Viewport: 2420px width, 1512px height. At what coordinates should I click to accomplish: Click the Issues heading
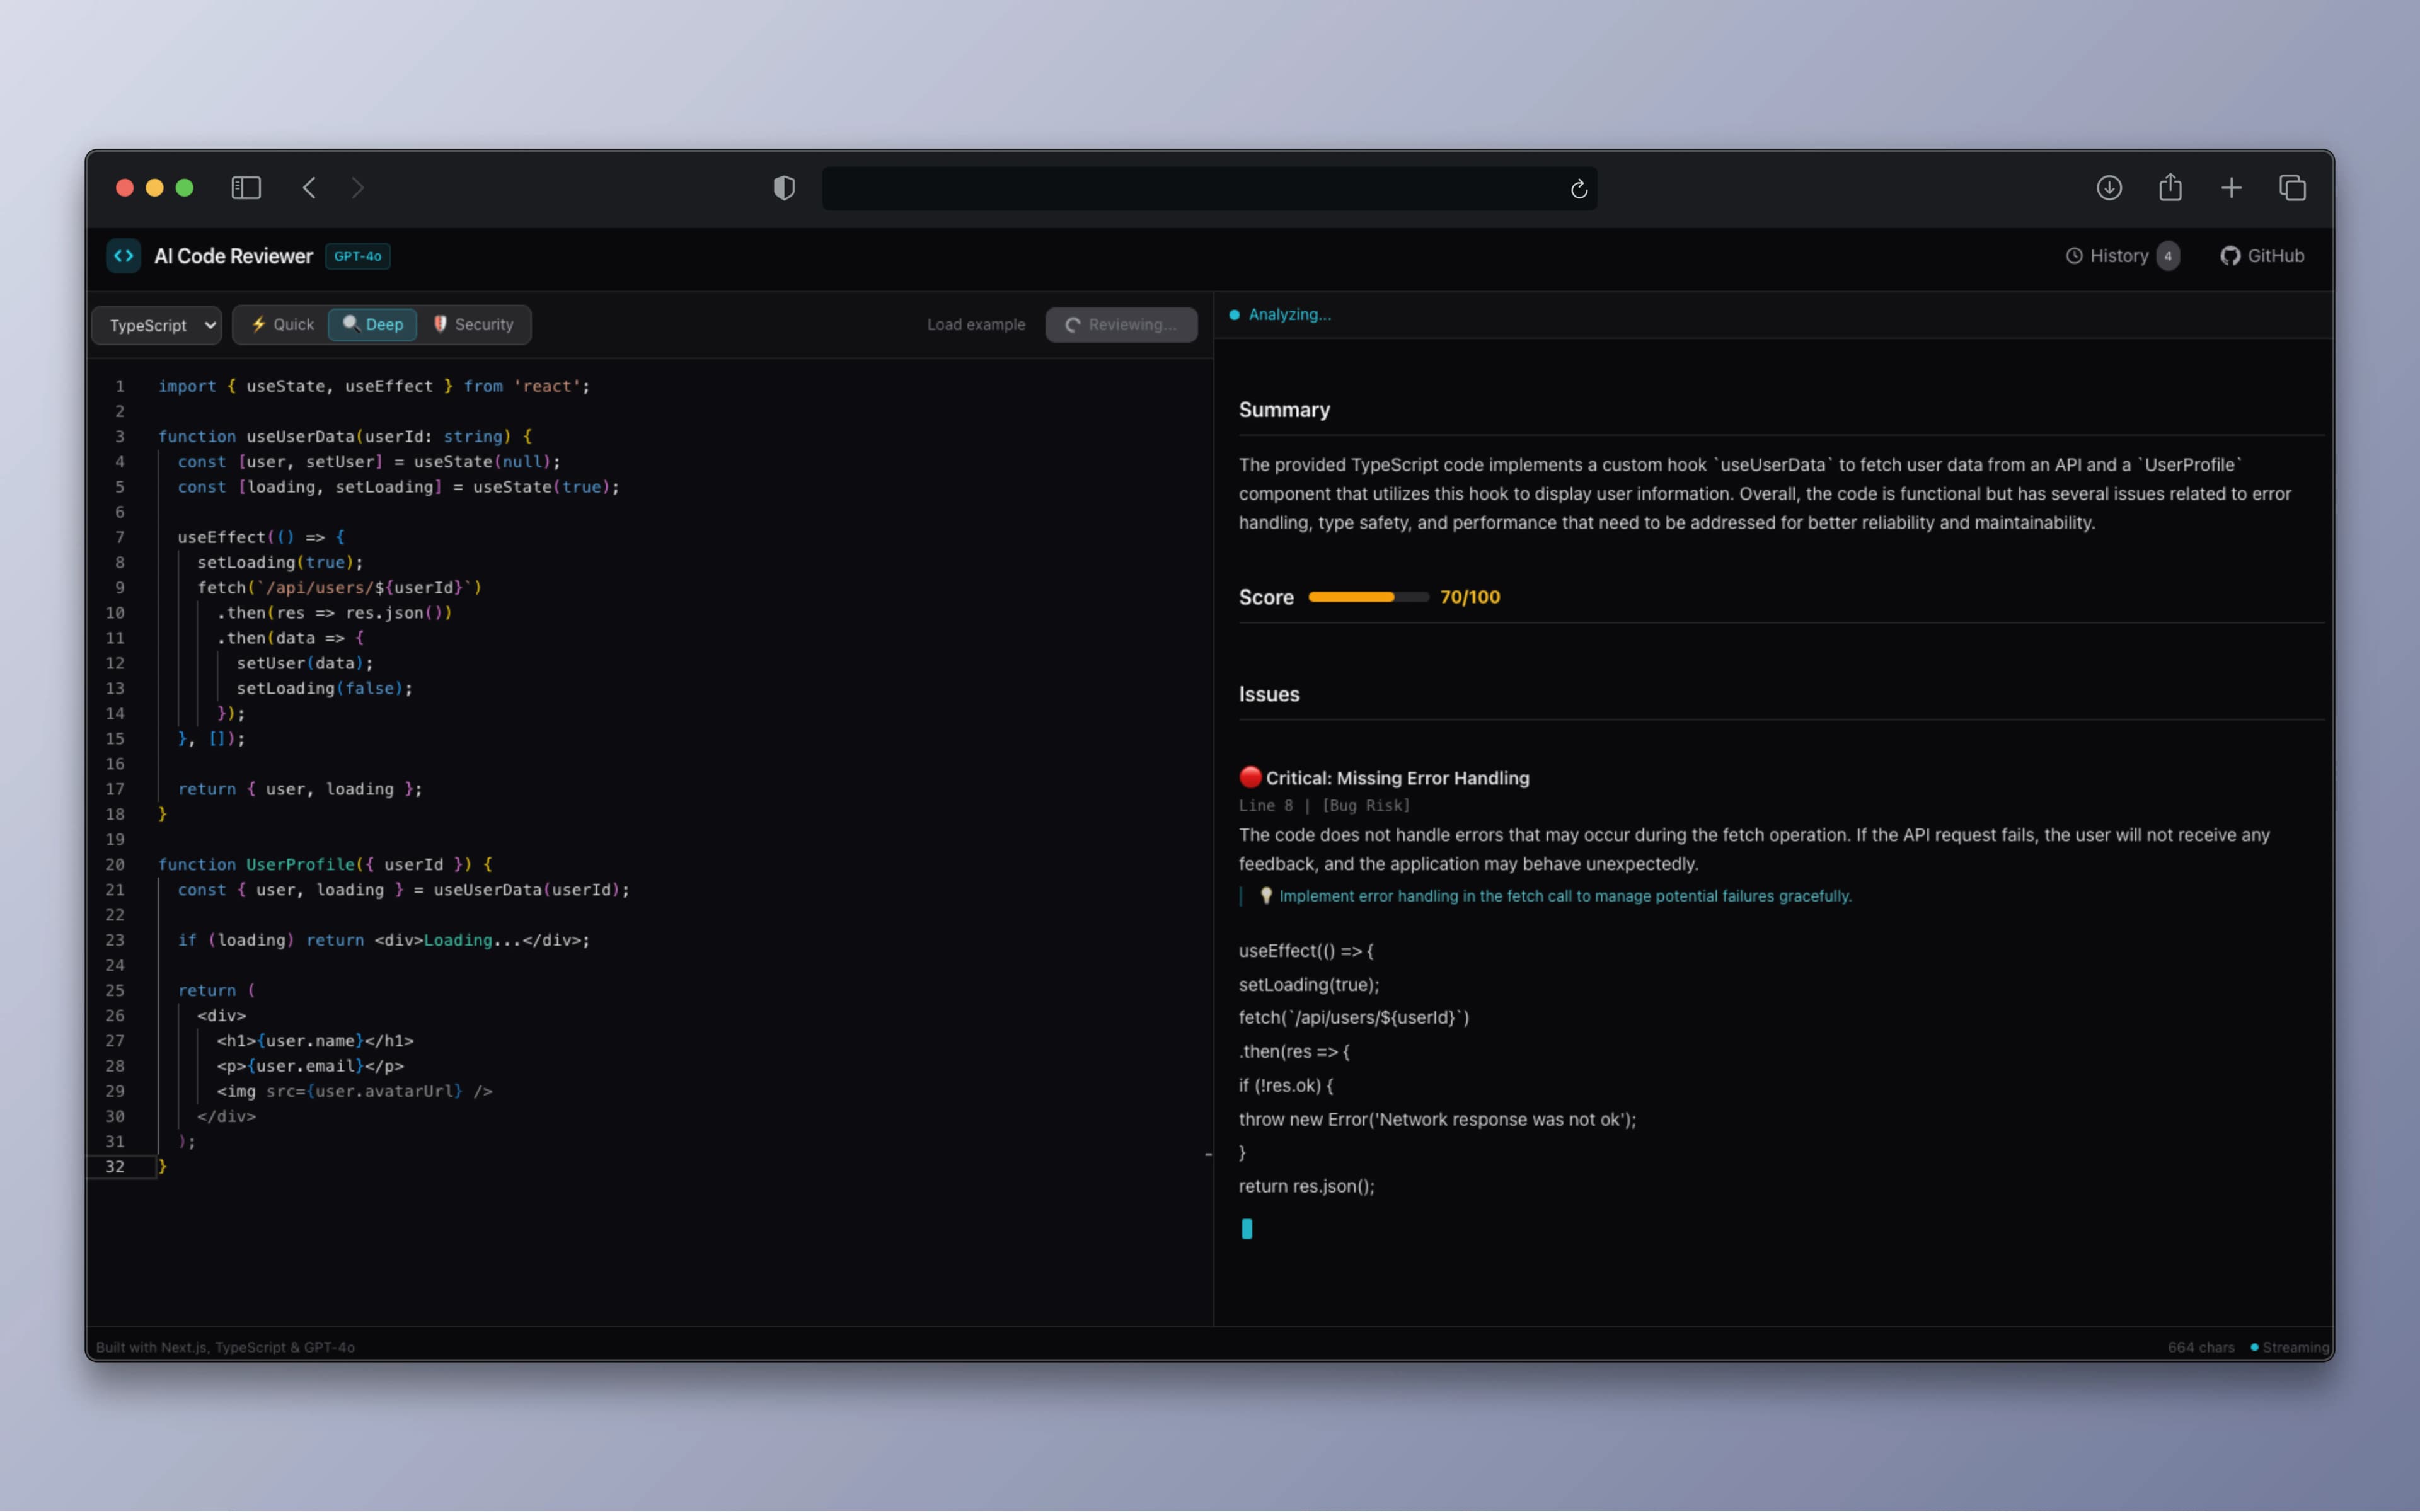click(x=1269, y=694)
